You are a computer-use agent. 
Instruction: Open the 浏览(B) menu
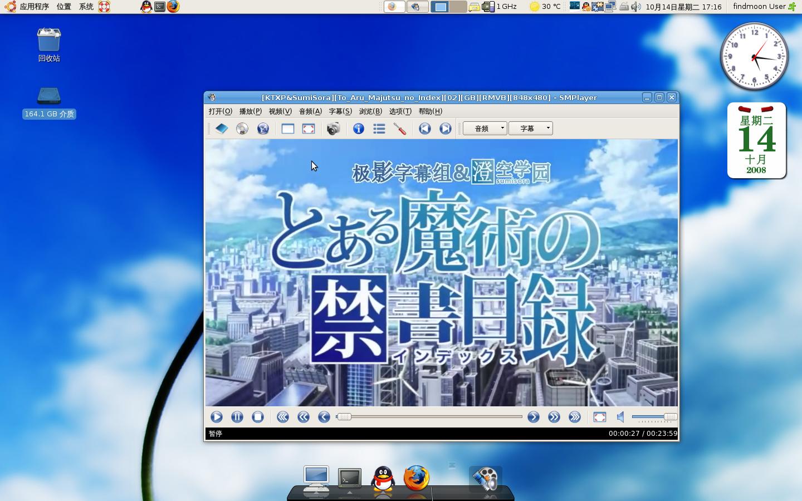pyautogui.click(x=370, y=111)
